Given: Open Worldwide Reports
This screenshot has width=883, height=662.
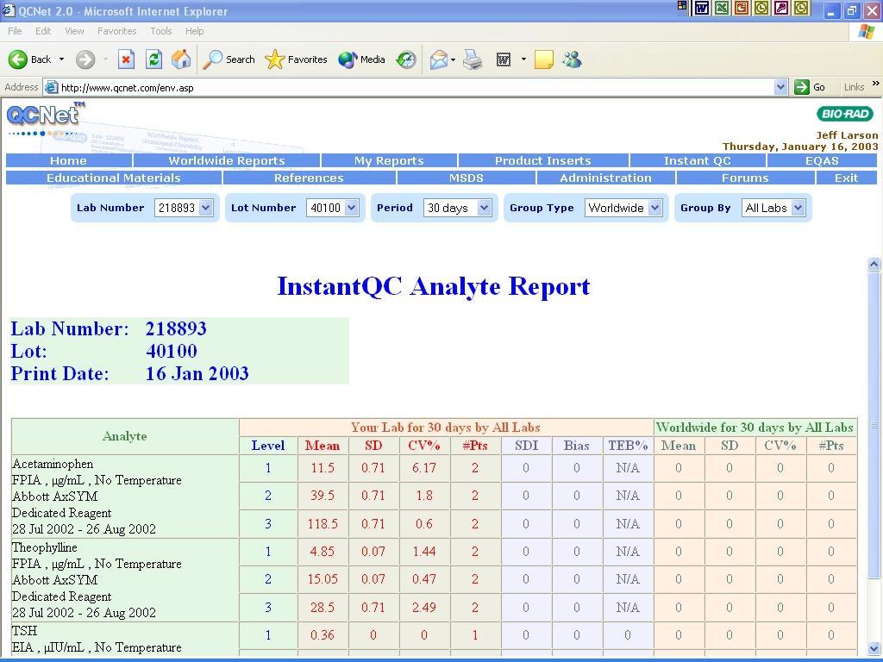Looking at the screenshot, I should (227, 160).
